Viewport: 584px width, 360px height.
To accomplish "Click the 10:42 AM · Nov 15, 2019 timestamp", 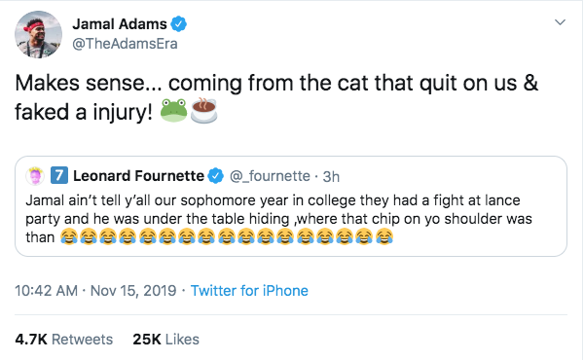I will coord(95,290).
